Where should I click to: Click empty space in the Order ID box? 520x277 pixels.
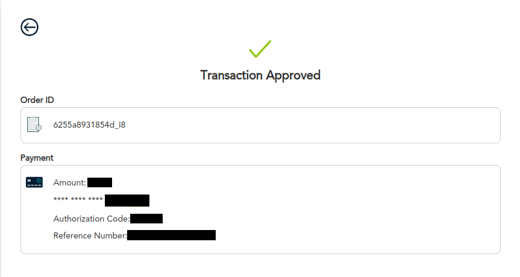[331, 125]
